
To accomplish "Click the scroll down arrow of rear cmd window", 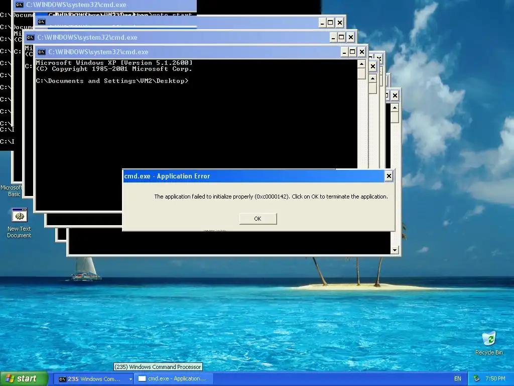I will [395, 250].
